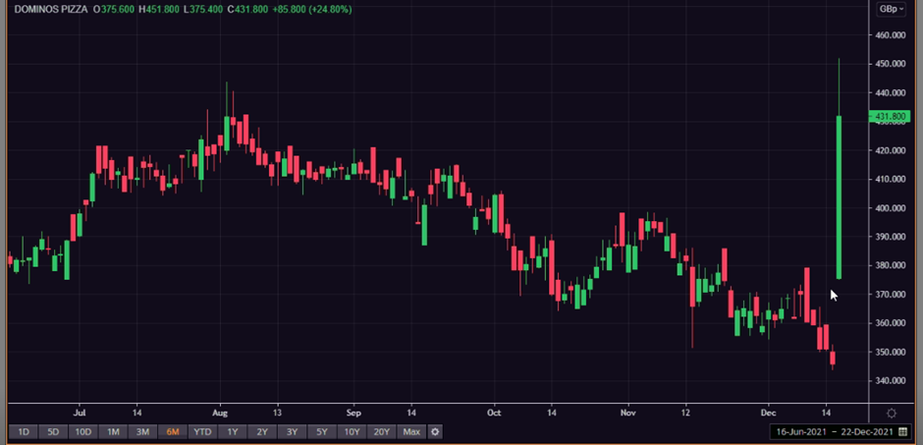
Task: Click the high value H451.800
Action: 159,10
